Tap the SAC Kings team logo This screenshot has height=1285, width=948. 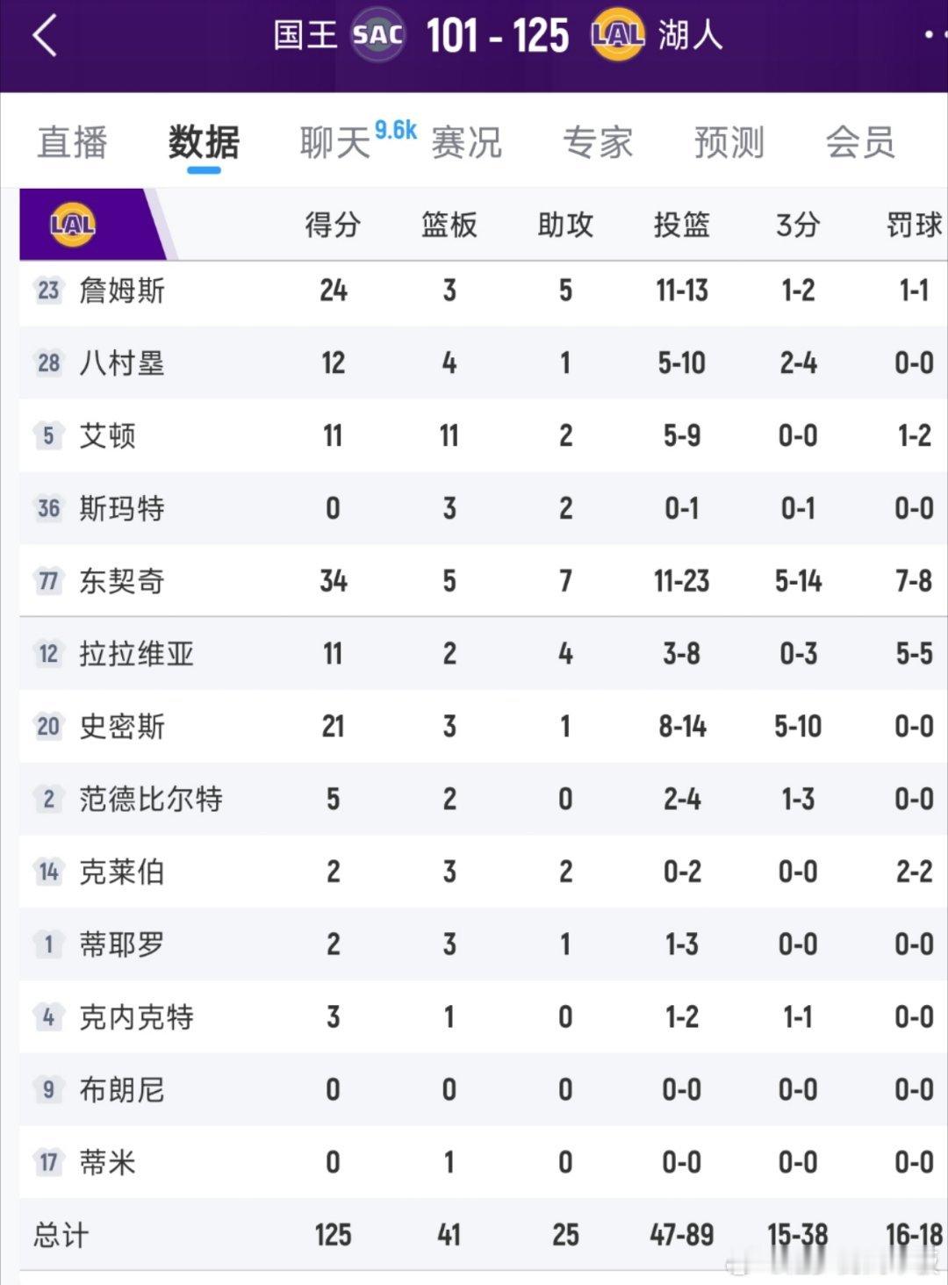pyautogui.click(x=377, y=35)
